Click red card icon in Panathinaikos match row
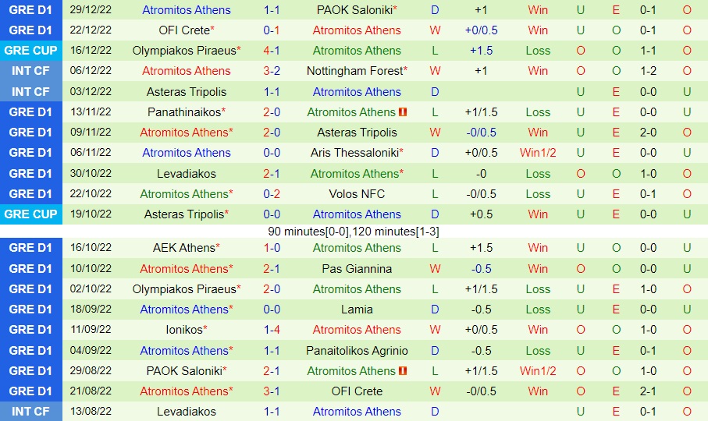Viewport: 708px width, 421px height. (x=403, y=112)
